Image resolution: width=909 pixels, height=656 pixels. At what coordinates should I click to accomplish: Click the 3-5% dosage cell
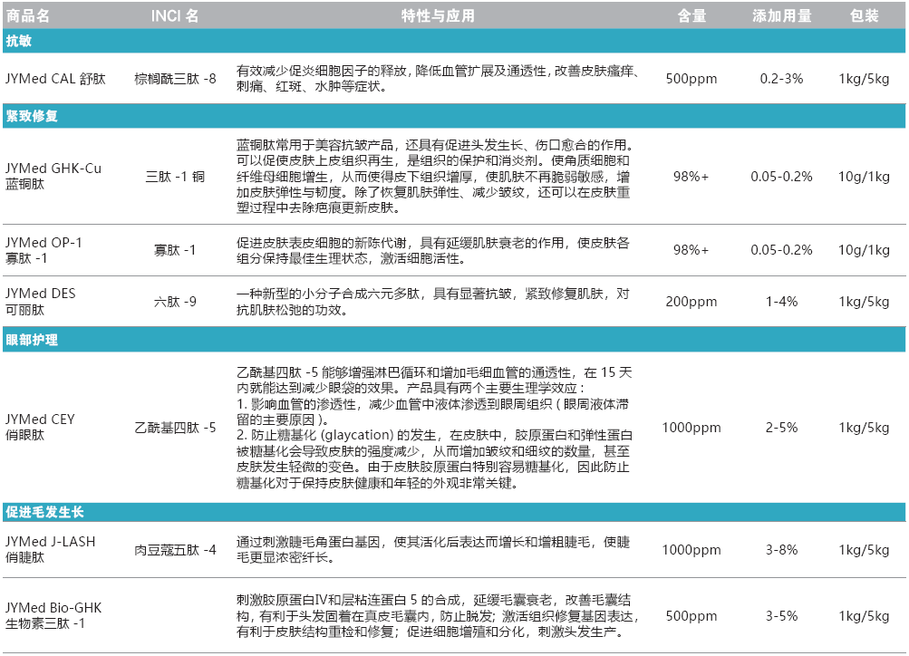coord(781,616)
